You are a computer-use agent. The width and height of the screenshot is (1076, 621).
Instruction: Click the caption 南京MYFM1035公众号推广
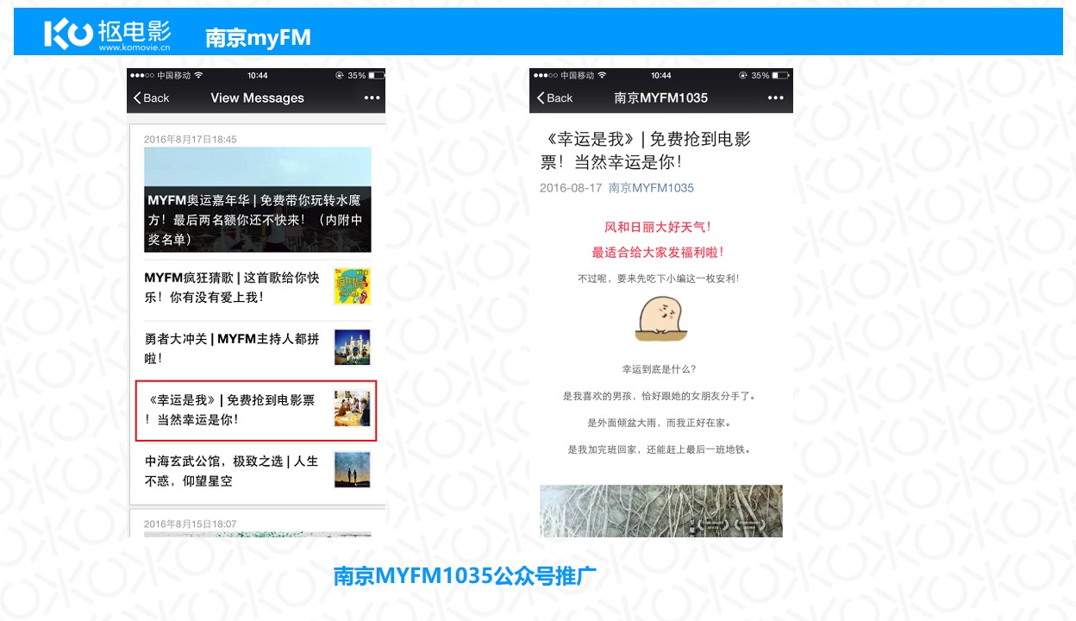click(x=465, y=576)
